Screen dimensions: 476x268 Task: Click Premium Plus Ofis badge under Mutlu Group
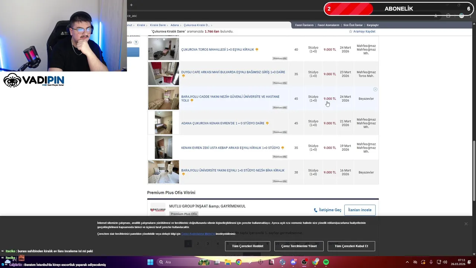tap(184, 214)
